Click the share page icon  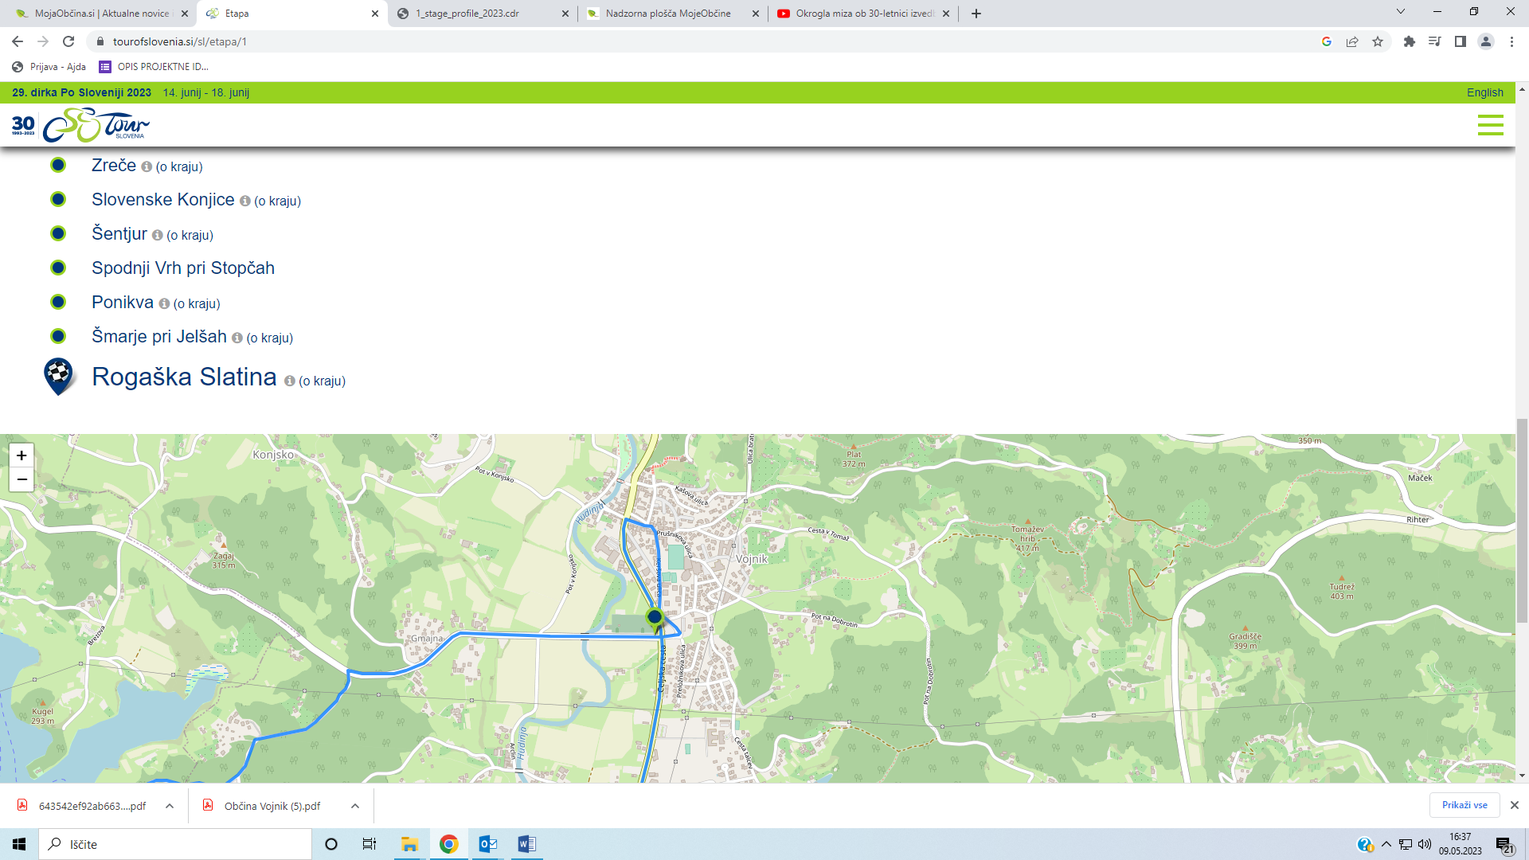pos(1352,41)
